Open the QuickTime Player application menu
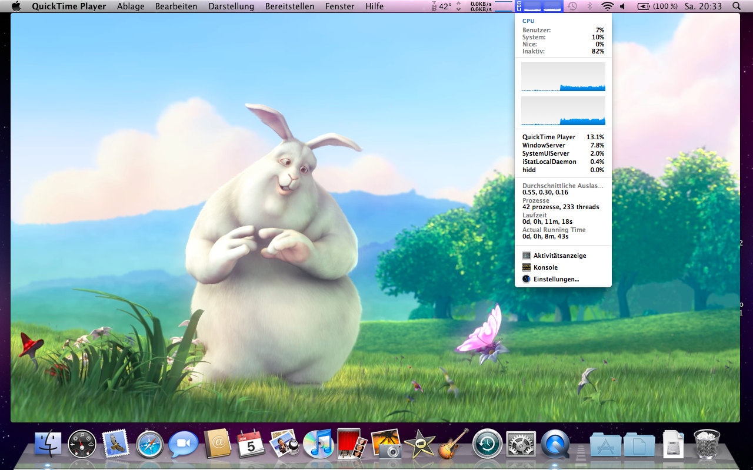This screenshot has height=470, width=753. point(69,6)
